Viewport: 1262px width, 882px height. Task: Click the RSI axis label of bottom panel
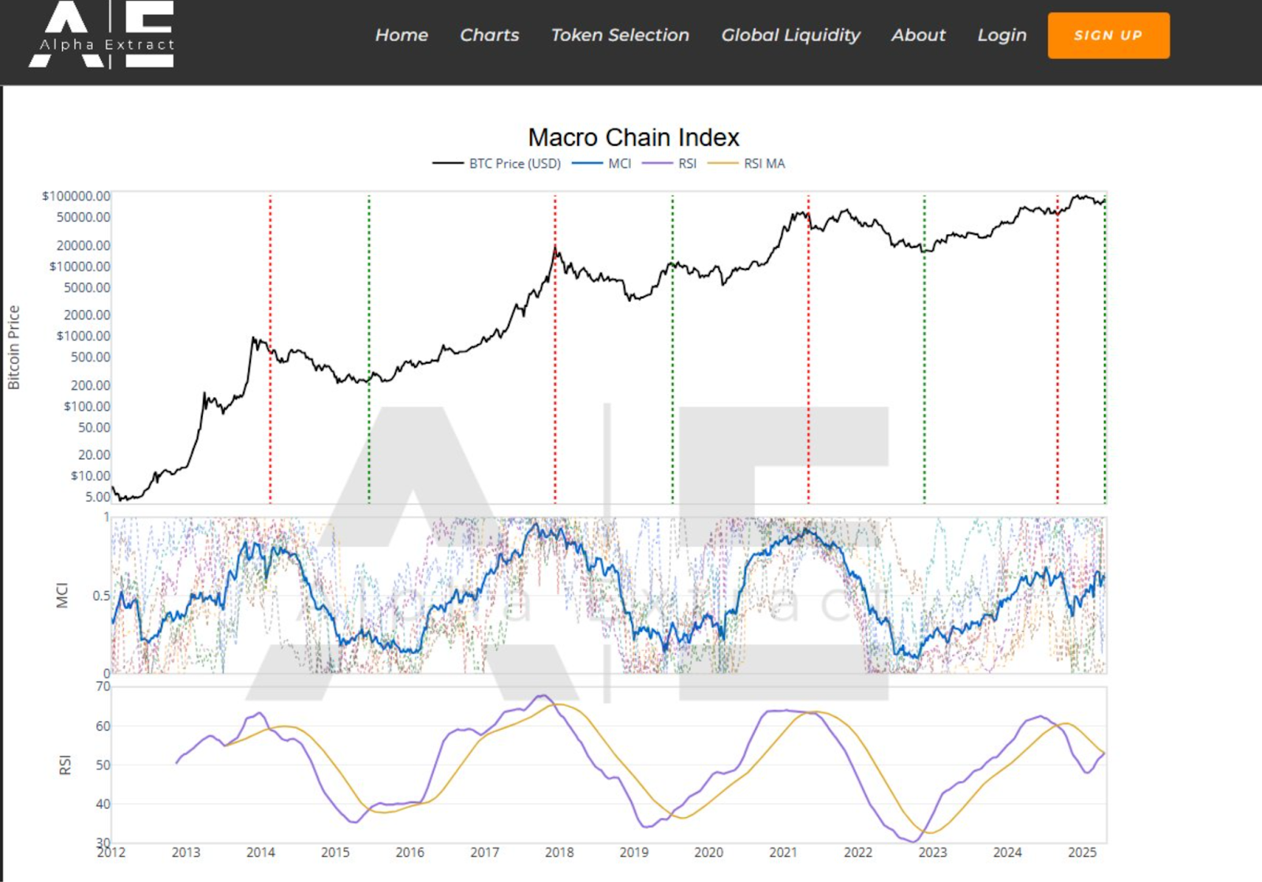[65, 765]
